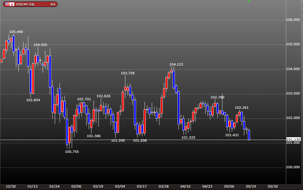
Task: Select the Bid label in header
Action: click(x=53, y=5)
